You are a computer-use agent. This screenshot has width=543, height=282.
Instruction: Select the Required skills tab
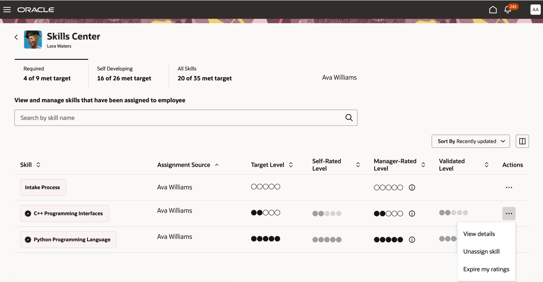51,74
